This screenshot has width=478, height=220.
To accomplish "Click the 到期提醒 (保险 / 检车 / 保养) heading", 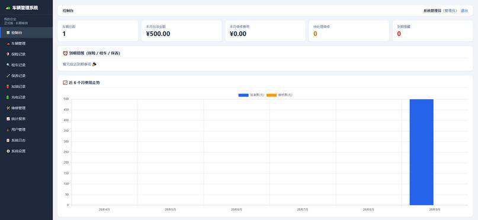I will (x=95, y=53).
